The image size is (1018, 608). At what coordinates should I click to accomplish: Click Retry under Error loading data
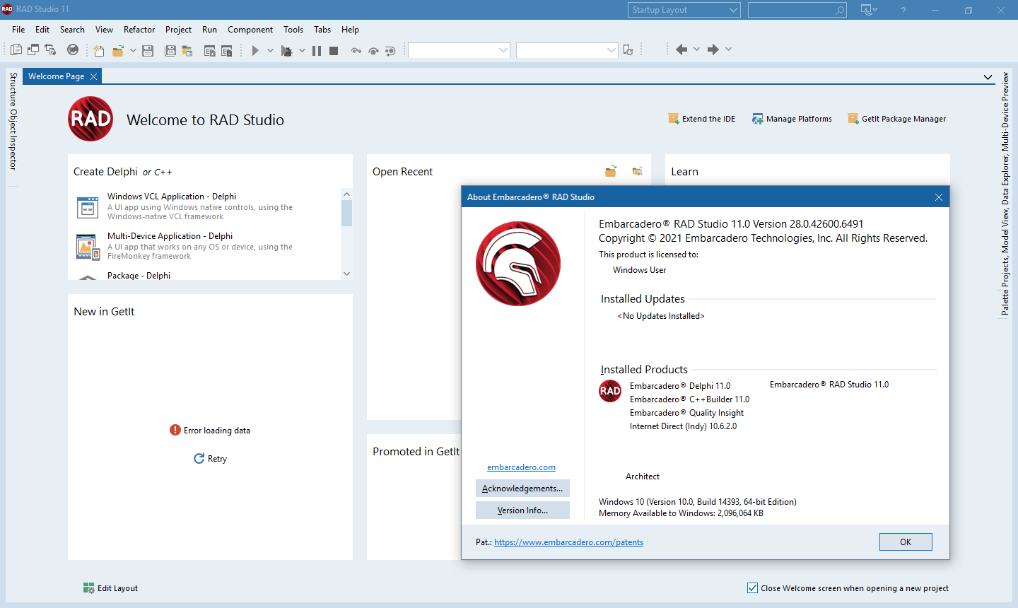coord(210,459)
